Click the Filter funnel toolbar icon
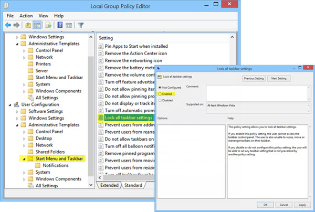This screenshot has width=315, height=212. (80, 25)
